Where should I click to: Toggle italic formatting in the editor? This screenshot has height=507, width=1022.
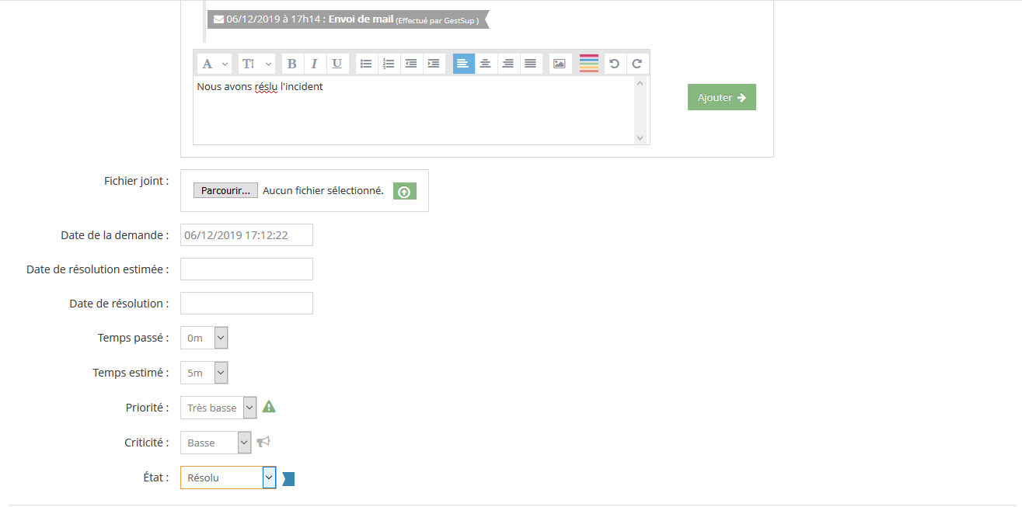pyautogui.click(x=314, y=64)
